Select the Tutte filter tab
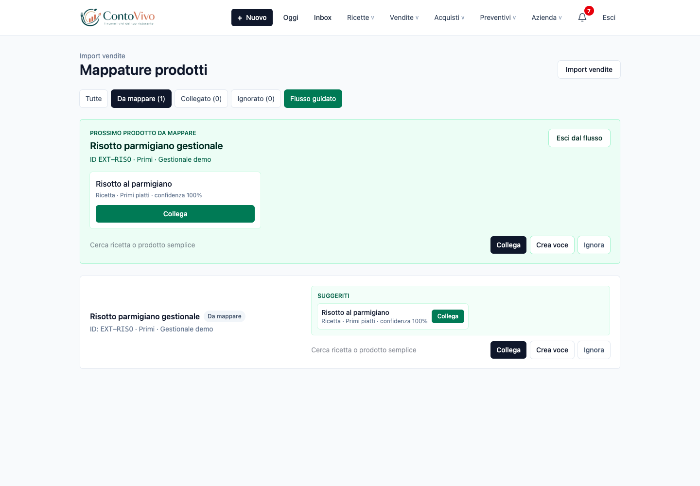The width and height of the screenshot is (700, 486). [x=94, y=99]
